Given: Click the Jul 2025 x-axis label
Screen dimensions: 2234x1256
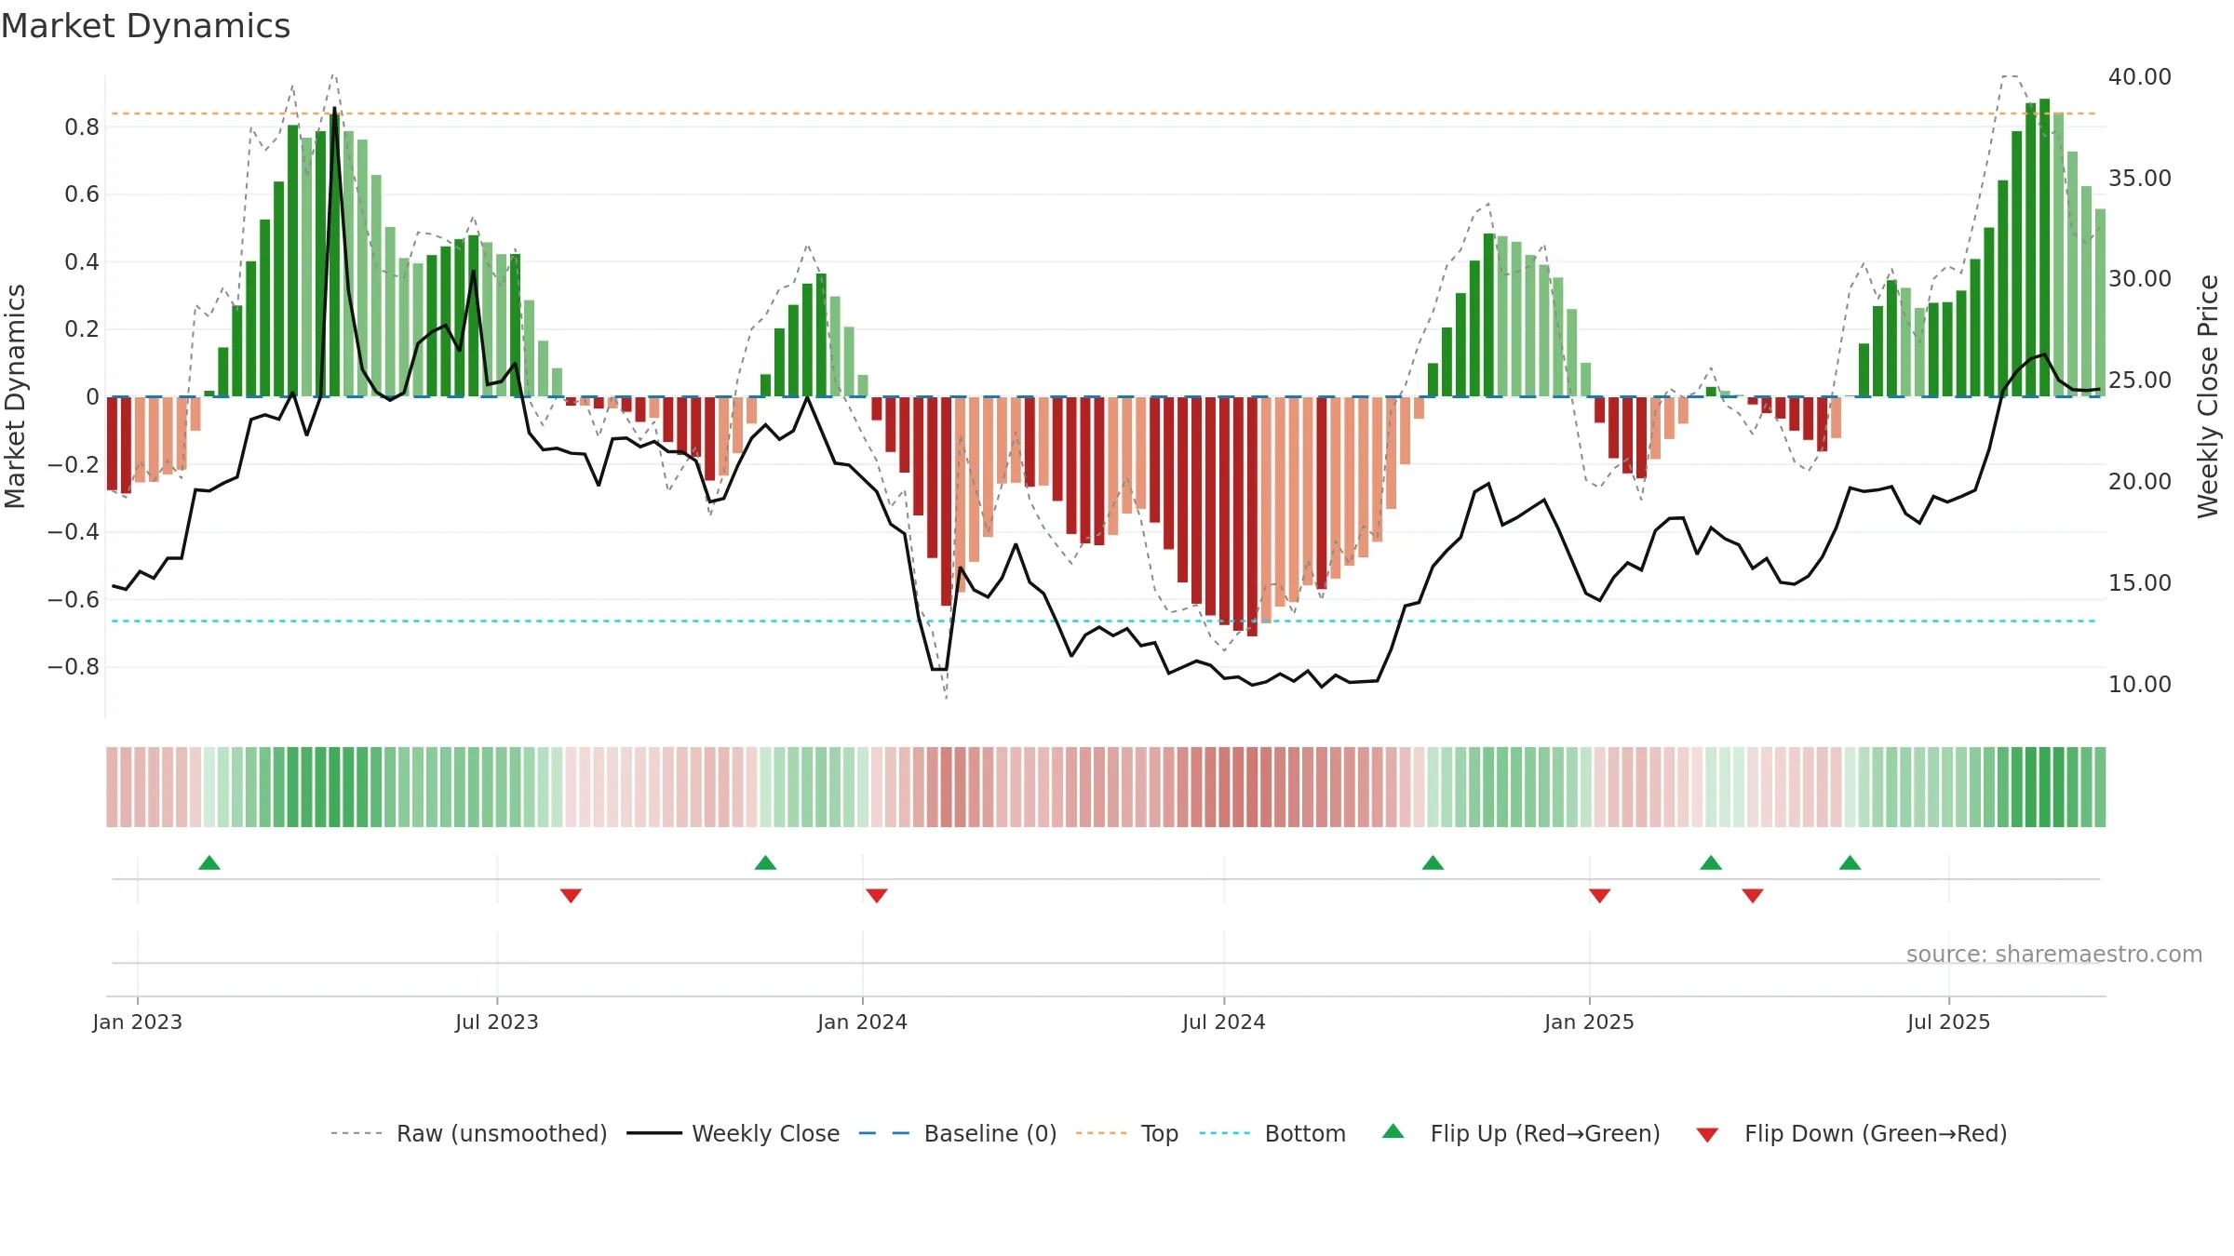Looking at the screenshot, I should click(x=1948, y=1022).
